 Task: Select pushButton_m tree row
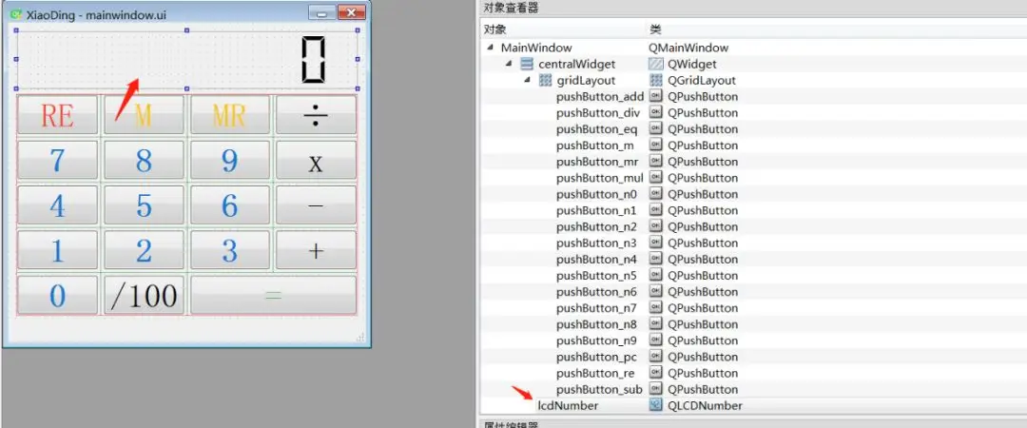click(594, 146)
